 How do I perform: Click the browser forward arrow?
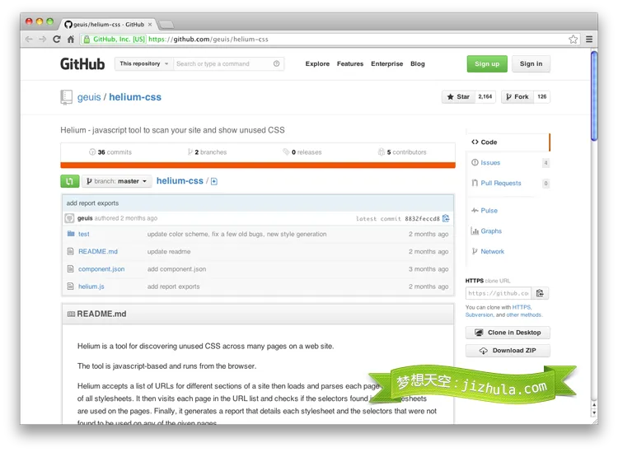click(43, 40)
